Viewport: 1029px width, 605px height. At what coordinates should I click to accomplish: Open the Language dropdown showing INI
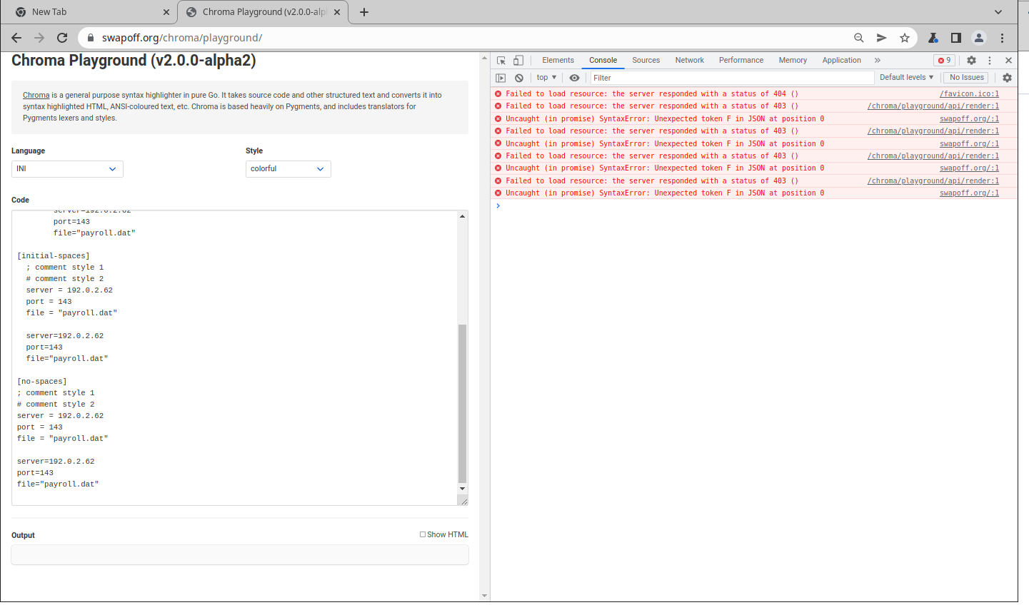[66, 169]
